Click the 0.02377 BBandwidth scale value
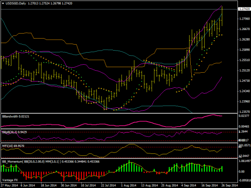 point(244,116)
